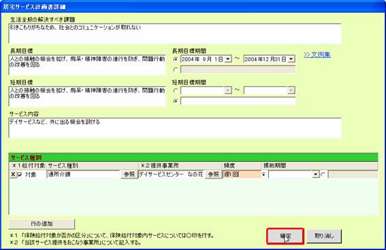Viewport: 386px width, 250px height.
Task: Open long-term start date dropdown
Action: pyautogui.click(x=228, y=59)
